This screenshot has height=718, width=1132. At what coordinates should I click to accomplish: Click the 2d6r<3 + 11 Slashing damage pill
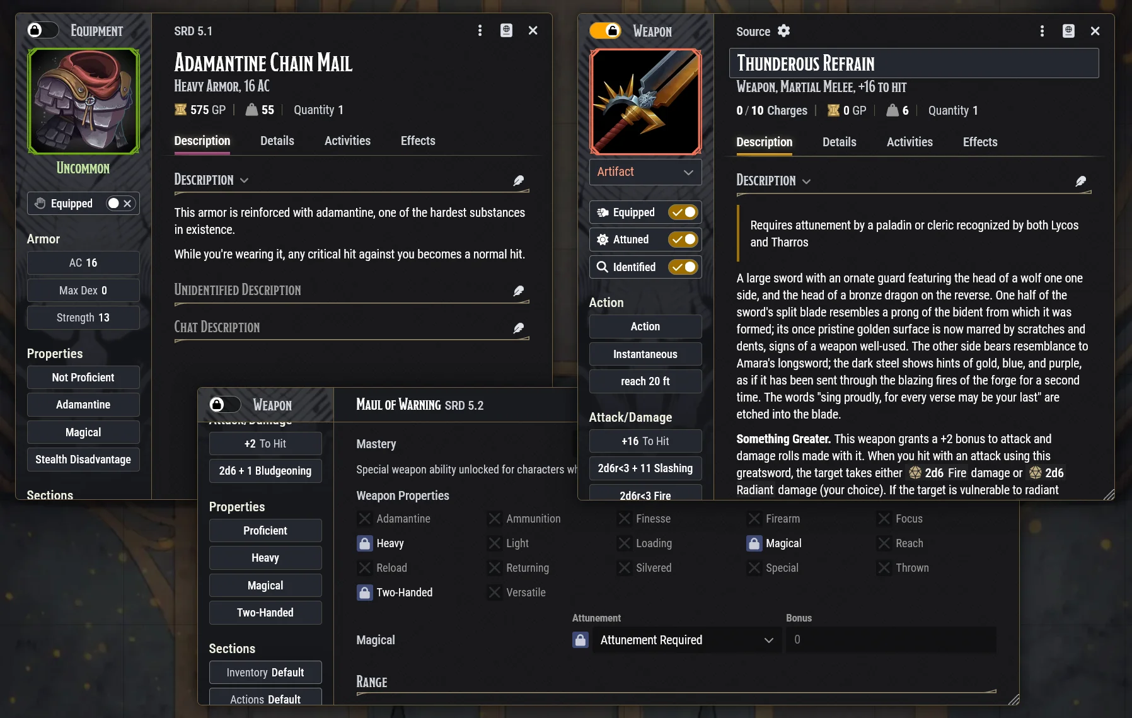[645, 468]
